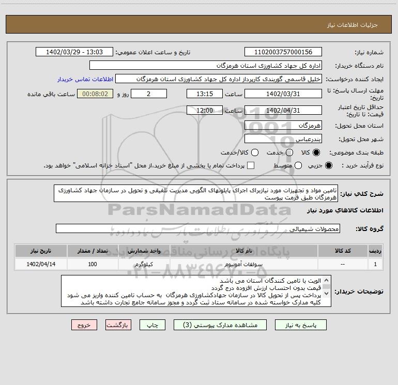Click the announcement date 1402/03/29 - 13:03 field
The width and height of the screenshot is (398, 385).
pyautogui.click(x=74, y=52)
